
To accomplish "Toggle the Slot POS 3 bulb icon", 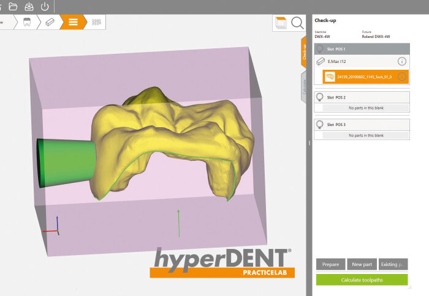I will click(x=319, y=125).
